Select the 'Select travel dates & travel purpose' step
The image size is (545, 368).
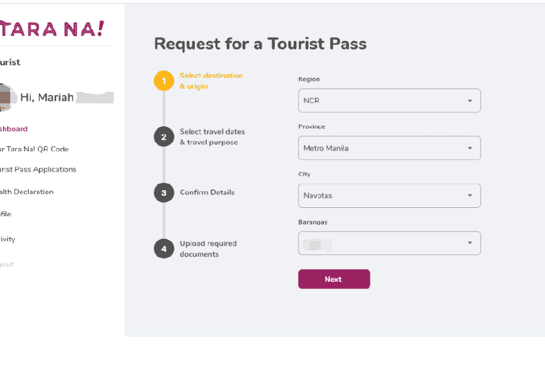[212, 137]
